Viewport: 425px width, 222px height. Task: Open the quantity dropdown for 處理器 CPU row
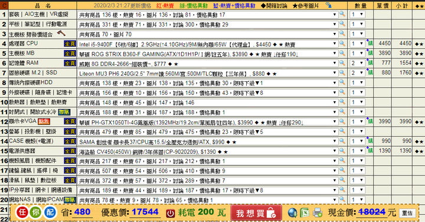tap(357, 44)
